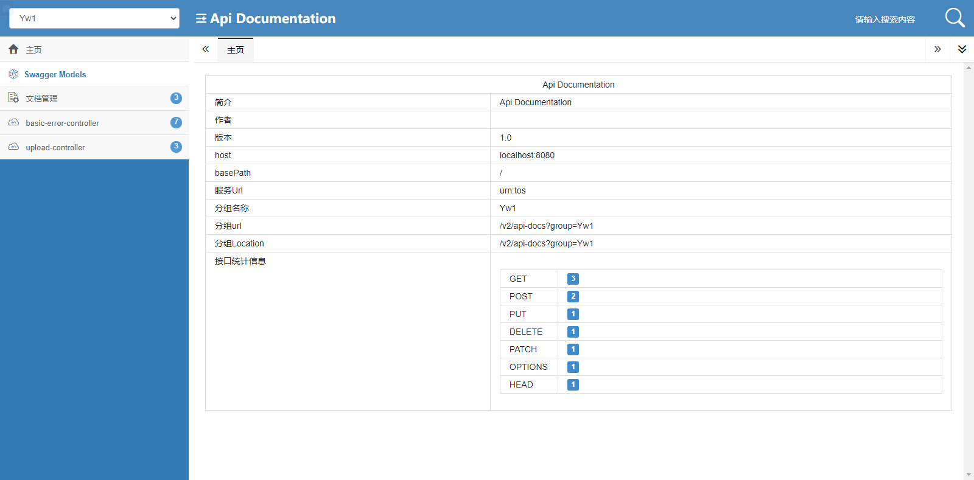Click the document management icon
This screenshot has height=480, width=974.
pyautogui.click(x=13, y=98)
